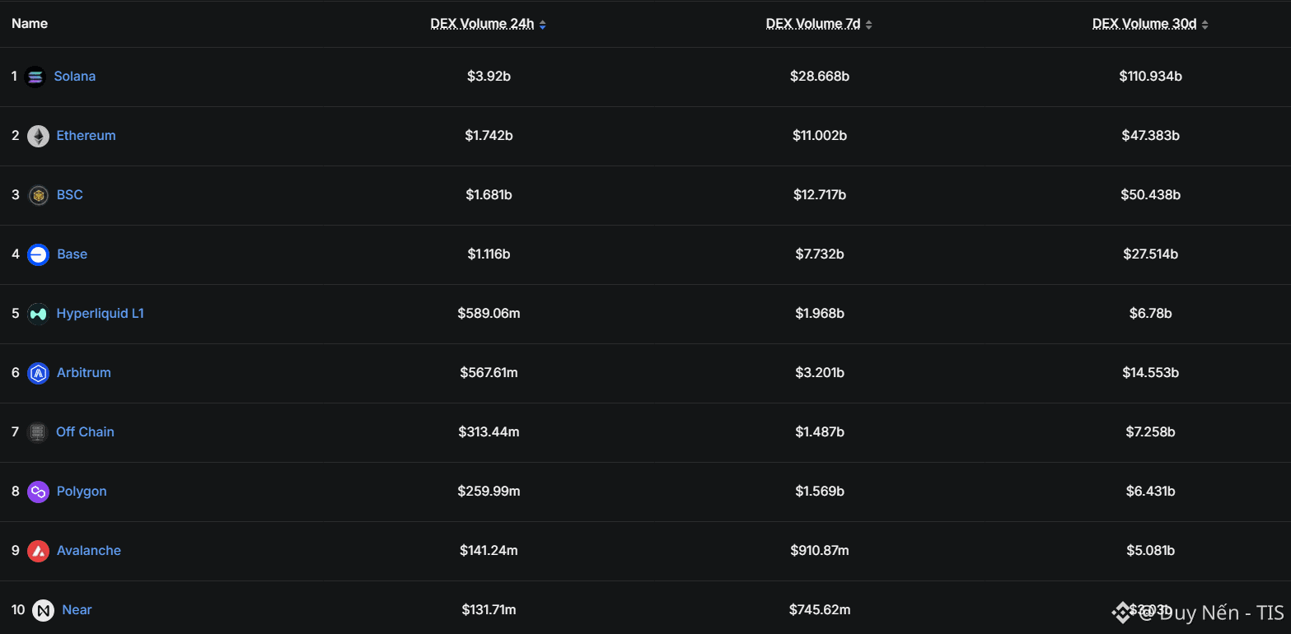Open the Hyperliquid L1 link
The image size is (1291, 634).
point(100,314)
